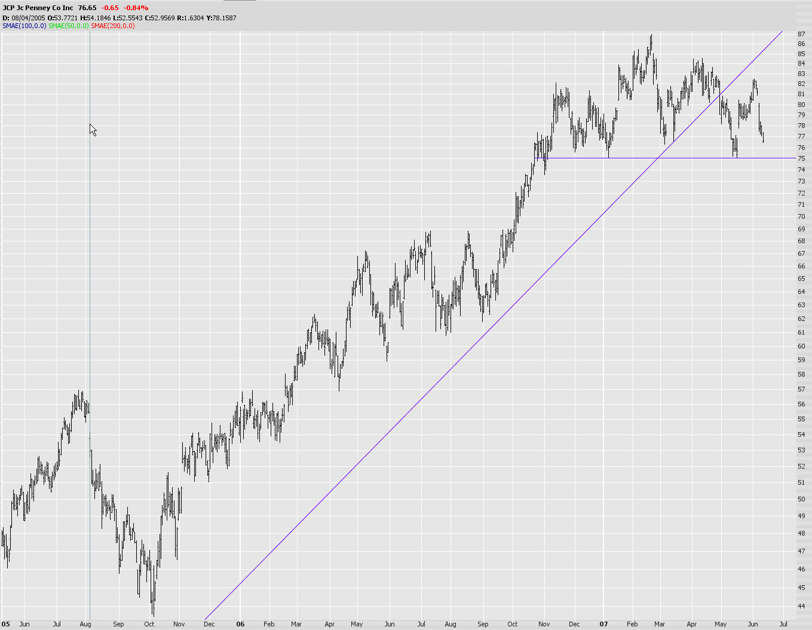Click the 62 label on the price axis
Screen dimensions: 812x630
coord(801,319)
